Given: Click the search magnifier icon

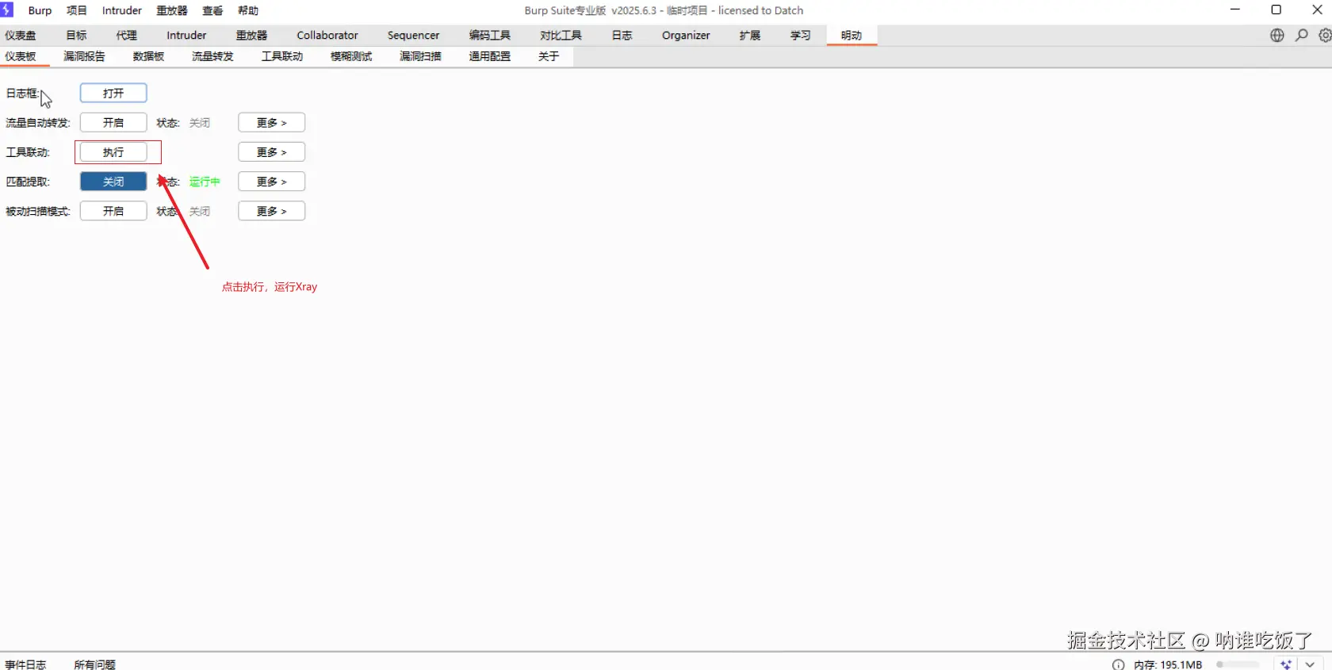Looking at the screenshot, I should tap(1301, 35).
